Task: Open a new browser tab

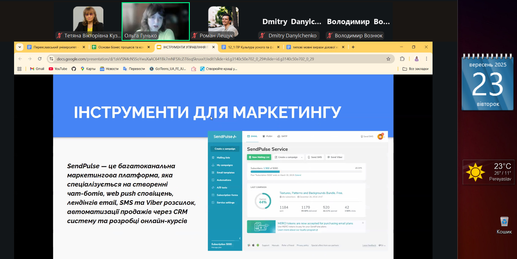Action: [x=353, y=47]
